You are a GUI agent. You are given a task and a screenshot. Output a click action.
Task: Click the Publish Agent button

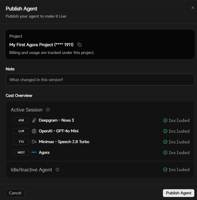coord(178,193)
